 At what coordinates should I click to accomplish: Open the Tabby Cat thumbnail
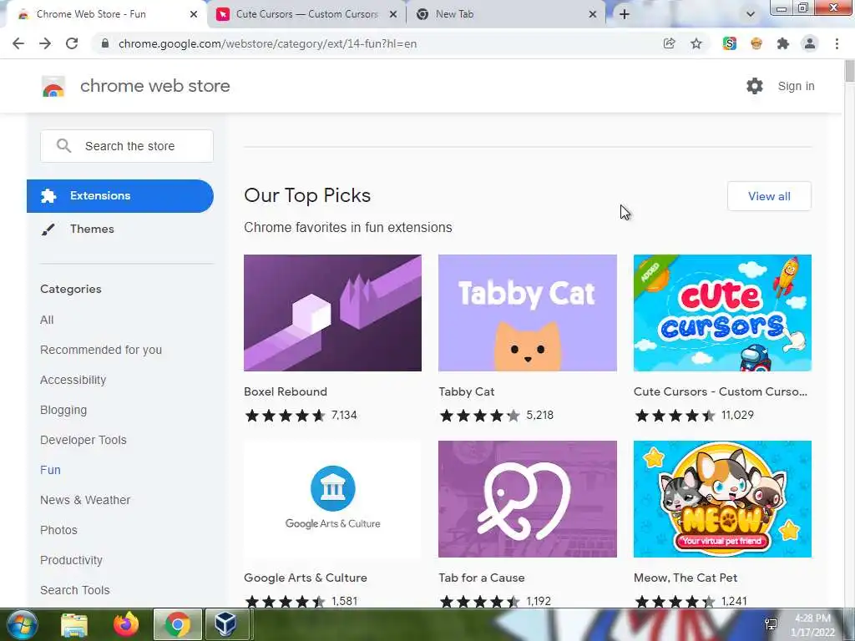528,313
